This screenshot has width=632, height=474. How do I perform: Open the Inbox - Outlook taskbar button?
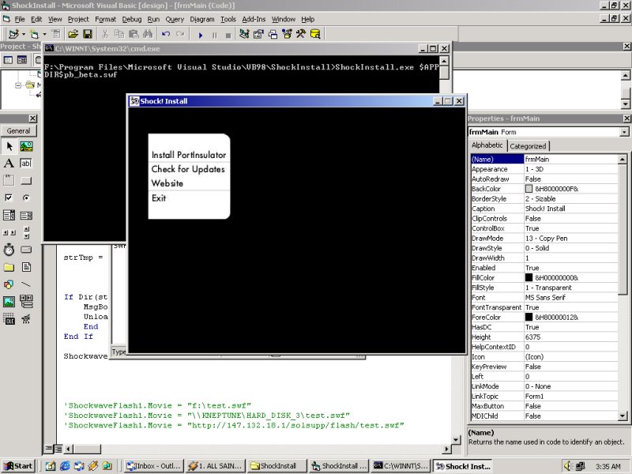click(152, 466)
